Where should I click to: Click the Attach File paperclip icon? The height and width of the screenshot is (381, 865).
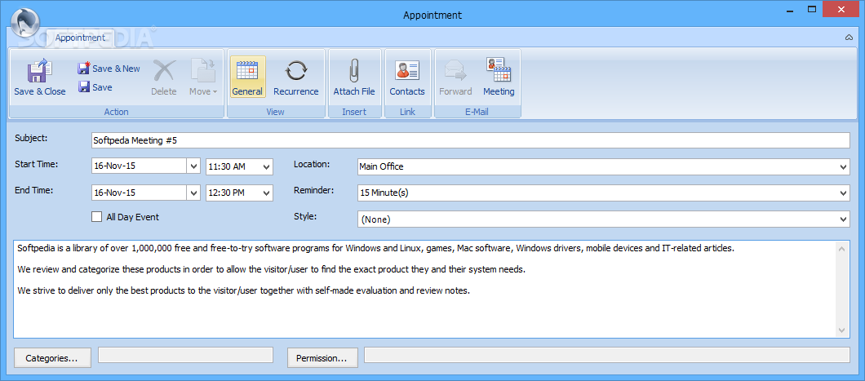(x=354, y=72)
